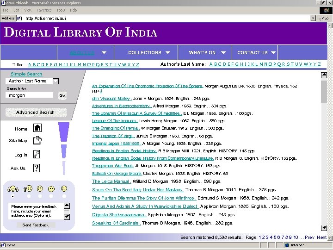Select the first feedback rating radio button
This screenshot has height=250, width=333.
(13, 196)
